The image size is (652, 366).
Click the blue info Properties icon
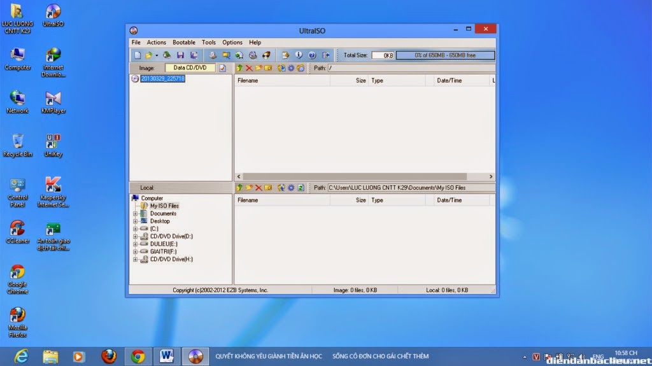[299, 55]
